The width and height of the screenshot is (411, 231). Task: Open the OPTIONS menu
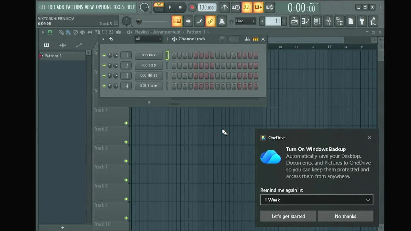103,7
